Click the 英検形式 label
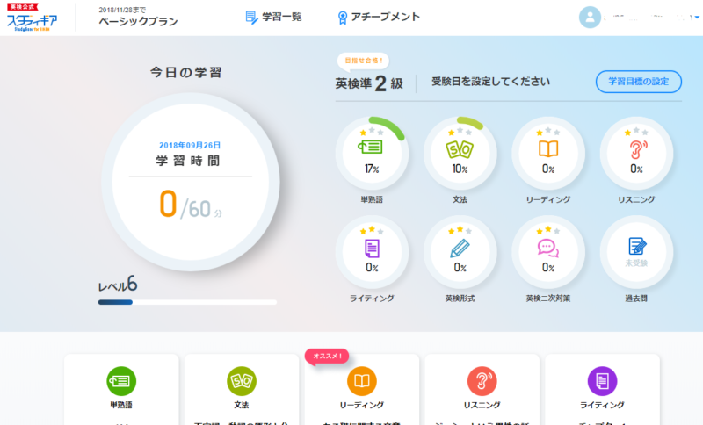 click(460, 299)
